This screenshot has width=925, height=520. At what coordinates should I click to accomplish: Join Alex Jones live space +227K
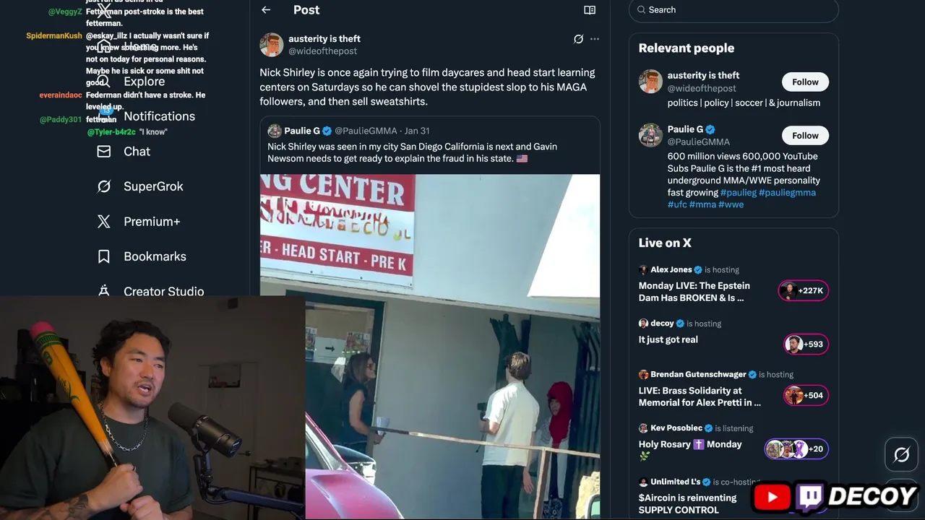click(803, 290)
